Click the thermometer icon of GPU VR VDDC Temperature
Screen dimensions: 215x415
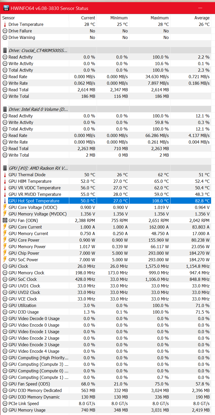pyautogui.click(x=5, y=188)
